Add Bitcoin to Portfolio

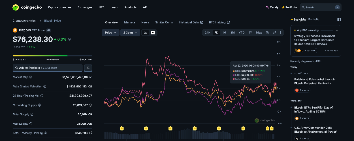coord(48,68)
